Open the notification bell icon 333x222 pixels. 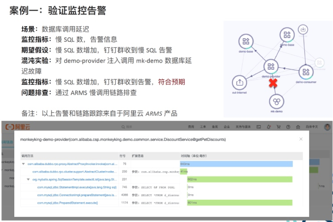(269, 127)
